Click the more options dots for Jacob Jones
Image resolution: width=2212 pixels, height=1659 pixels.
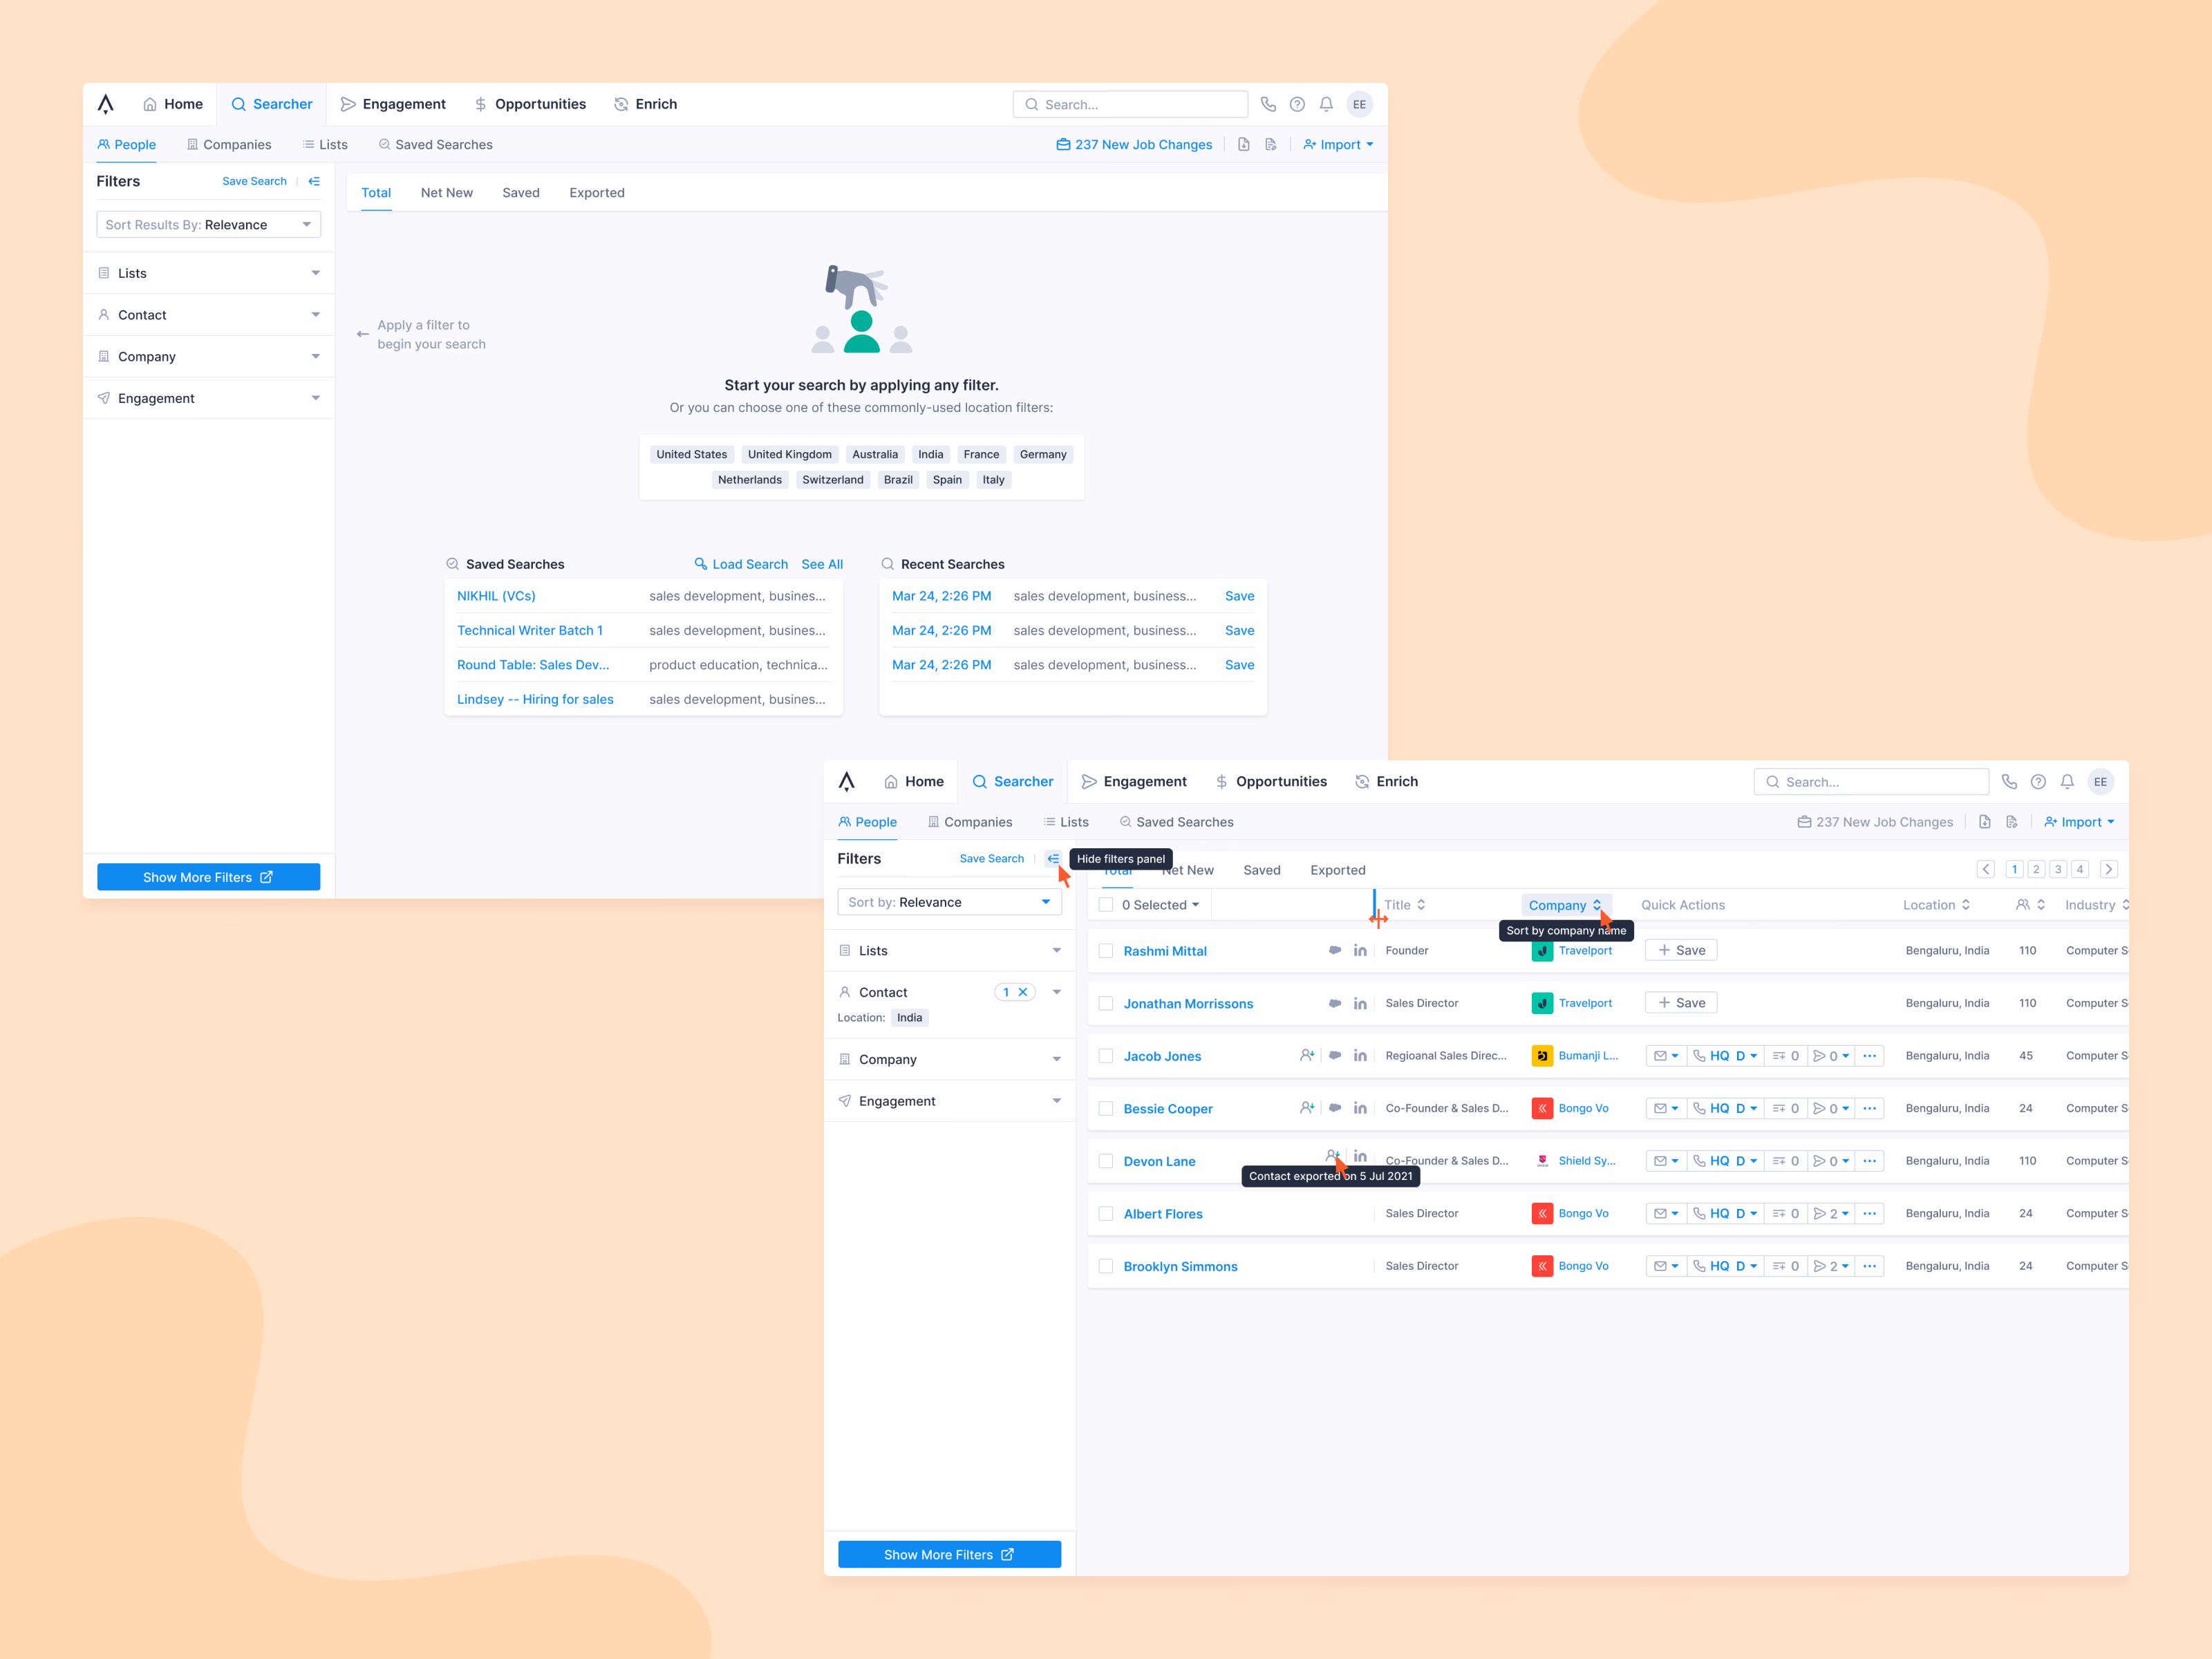click(x=1869, y=1056)
